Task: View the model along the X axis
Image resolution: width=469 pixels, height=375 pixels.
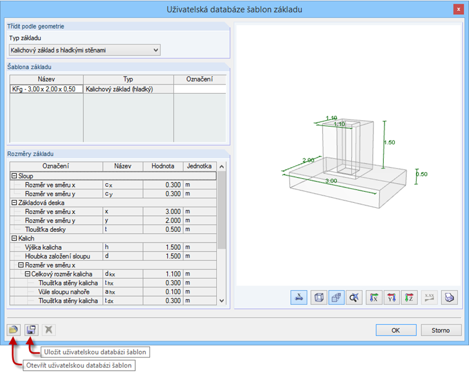Action: click(374, 298)
